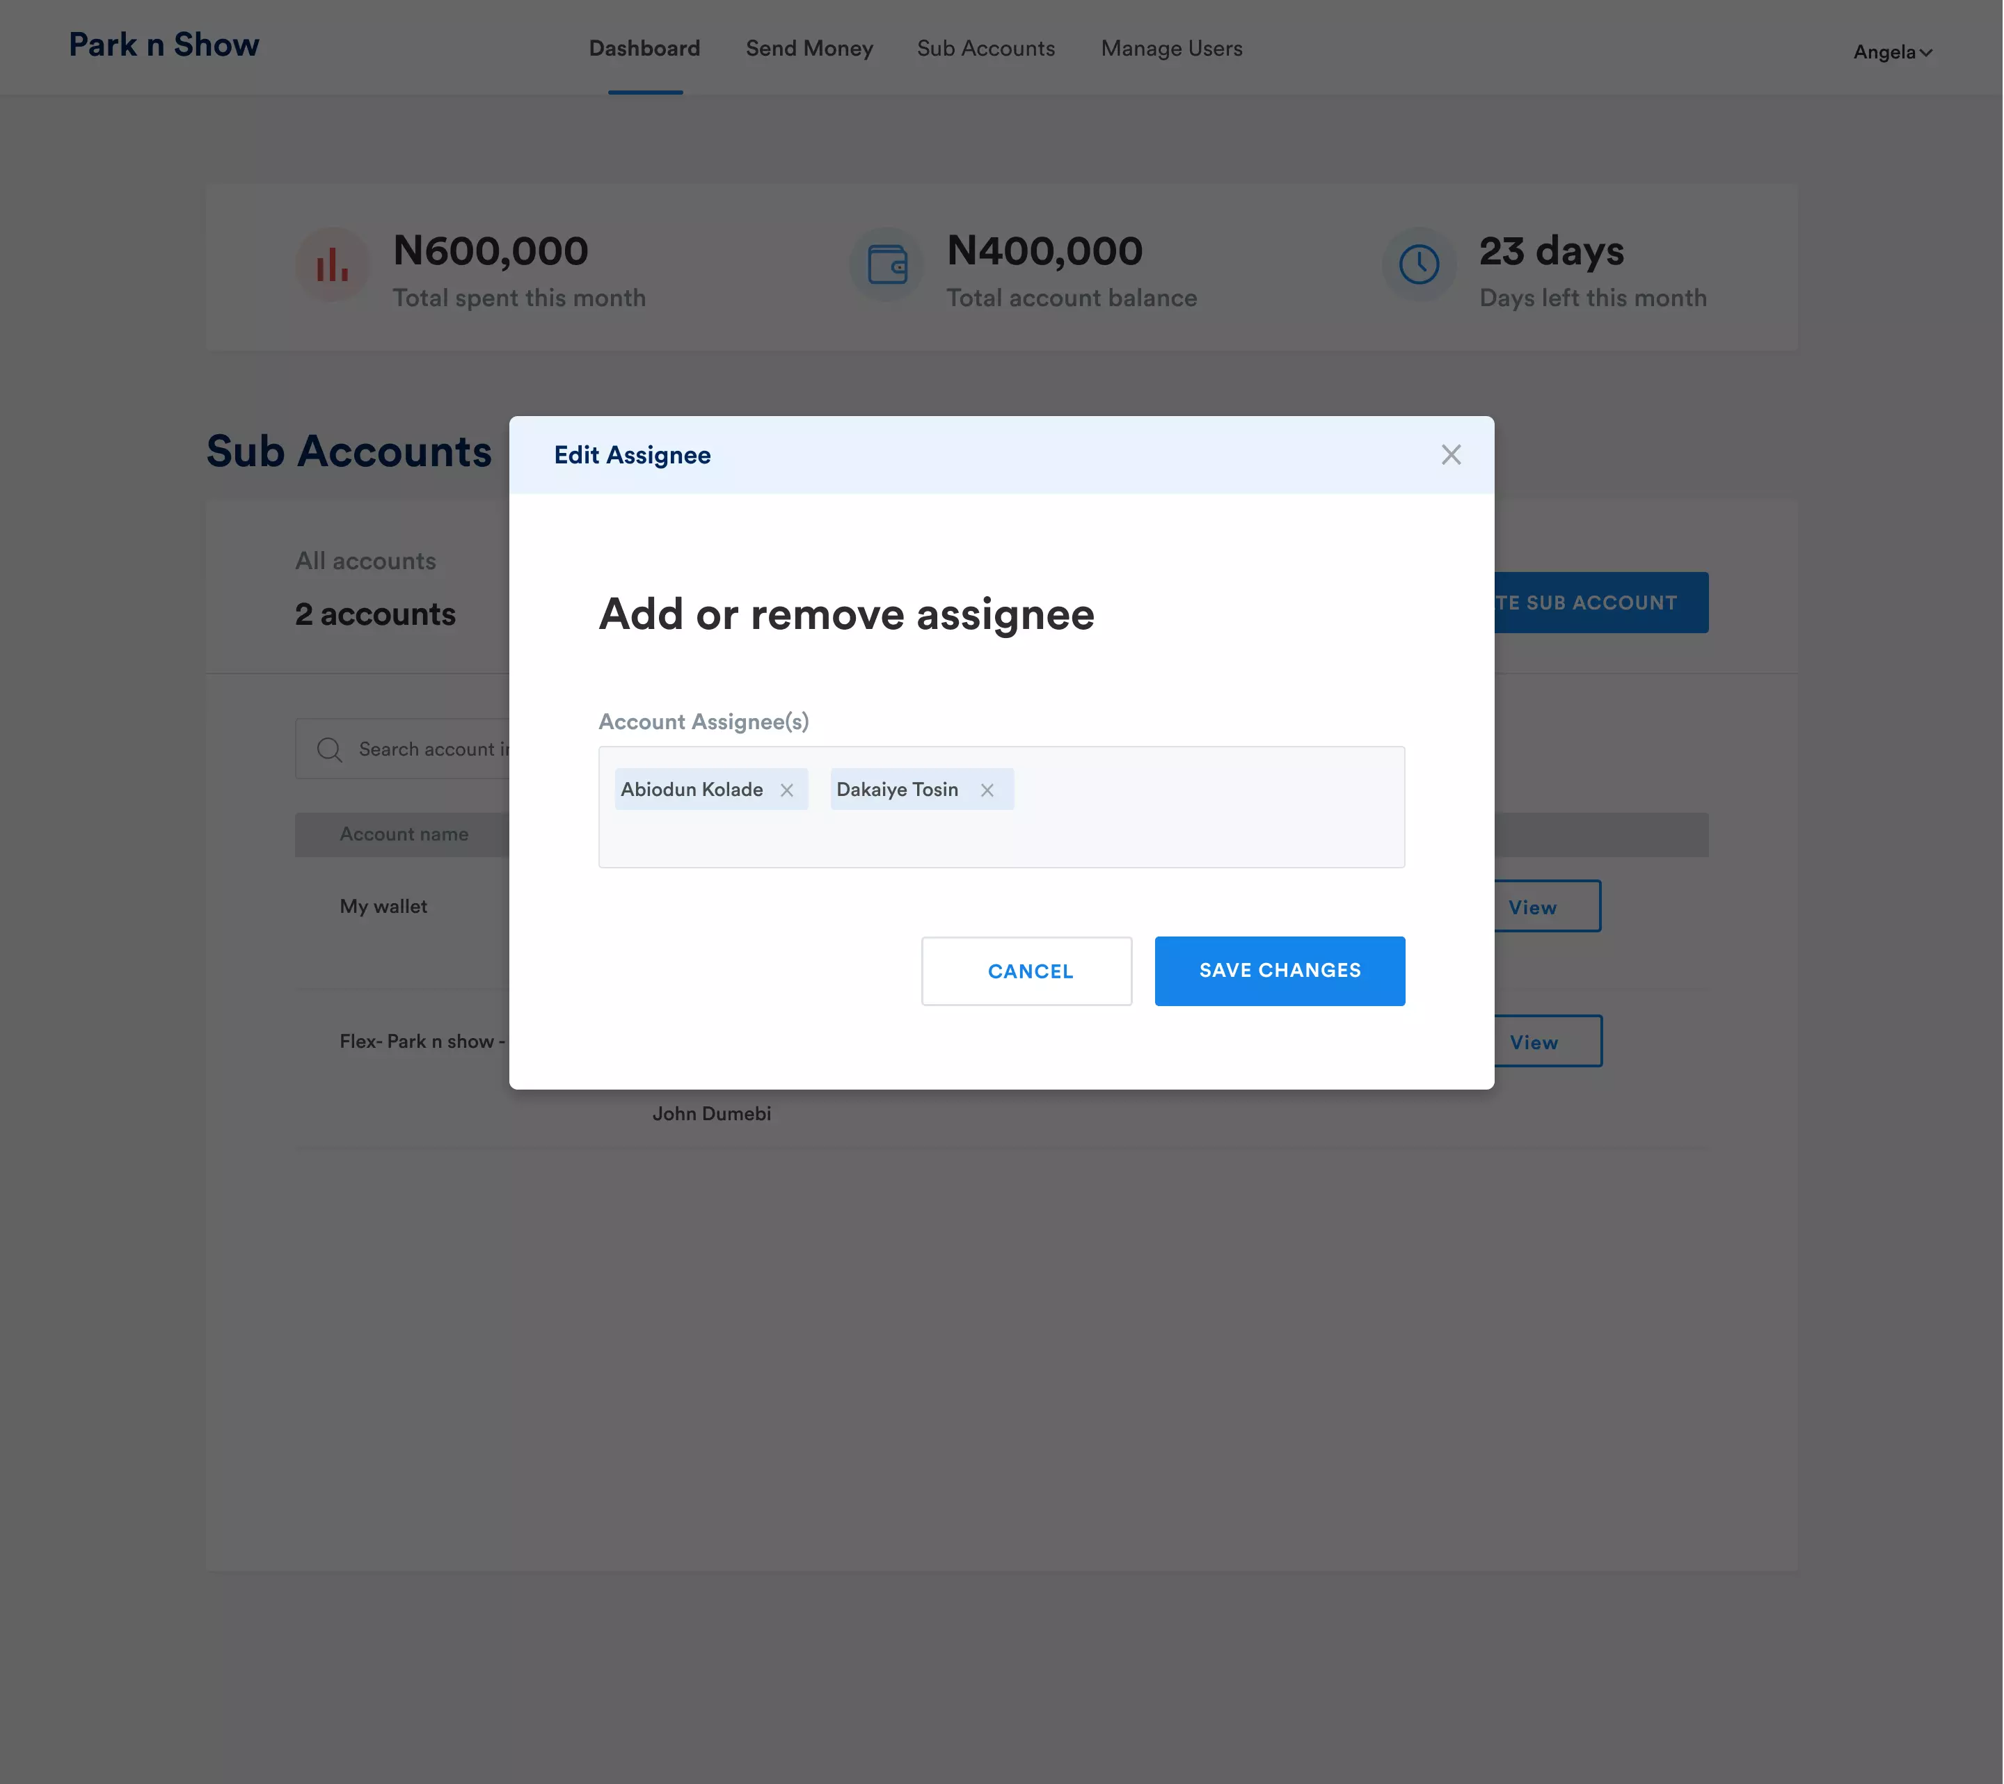The height and width of the screenshot is (1784, 2004).
Task: Close the Edit Assignee dialog
Action: coord(1451,455)
